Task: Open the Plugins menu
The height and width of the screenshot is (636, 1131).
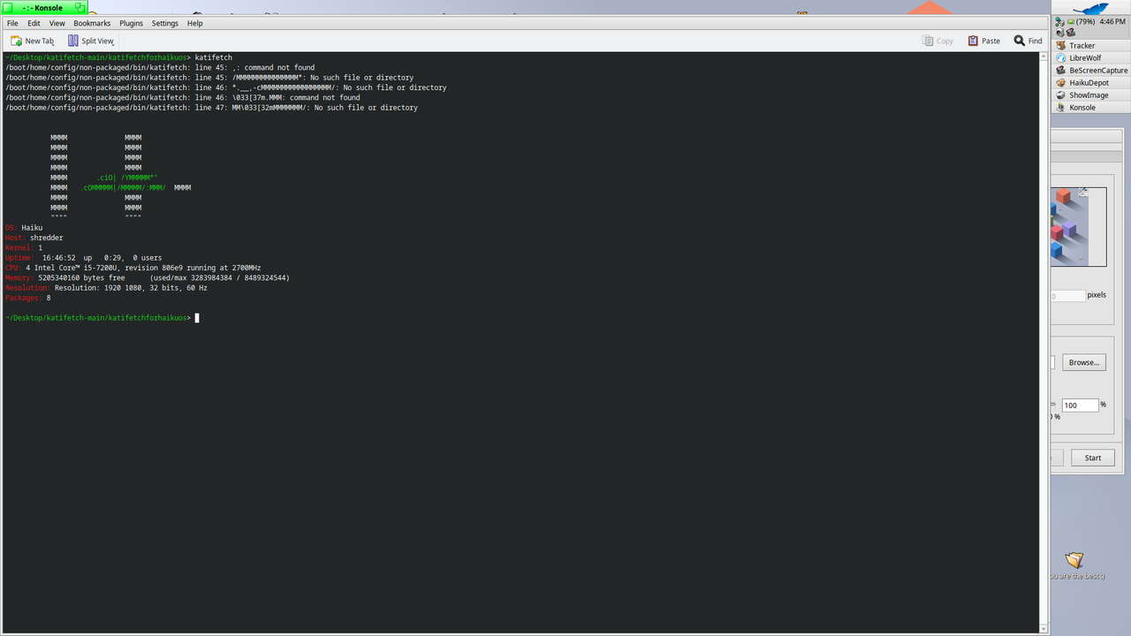Action: (131, 23)
